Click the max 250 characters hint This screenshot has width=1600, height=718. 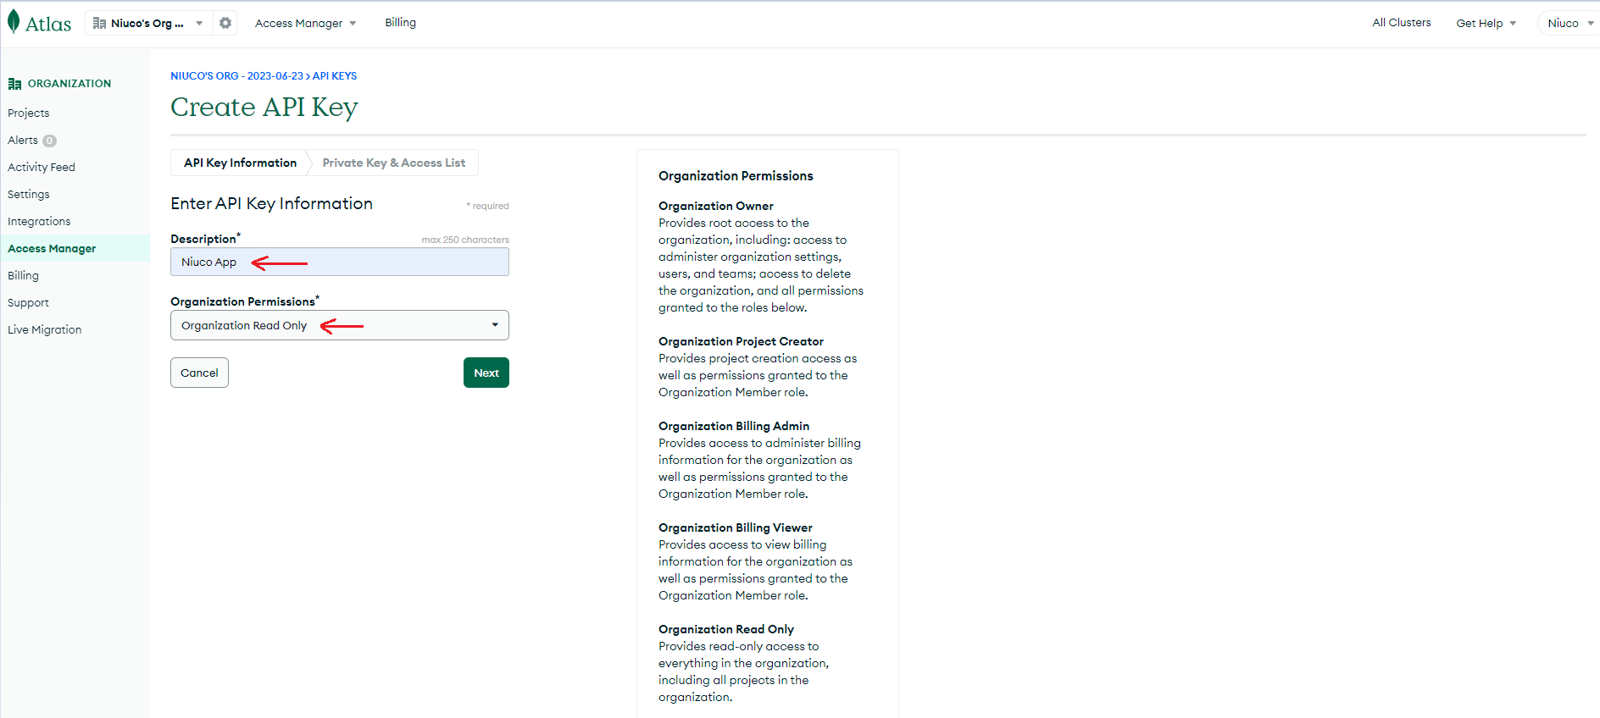pos(465,240)
